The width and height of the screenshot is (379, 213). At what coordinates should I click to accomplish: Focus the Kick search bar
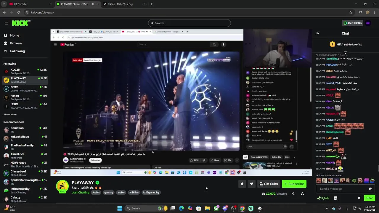pyautogui.click(x=189, y=23)
